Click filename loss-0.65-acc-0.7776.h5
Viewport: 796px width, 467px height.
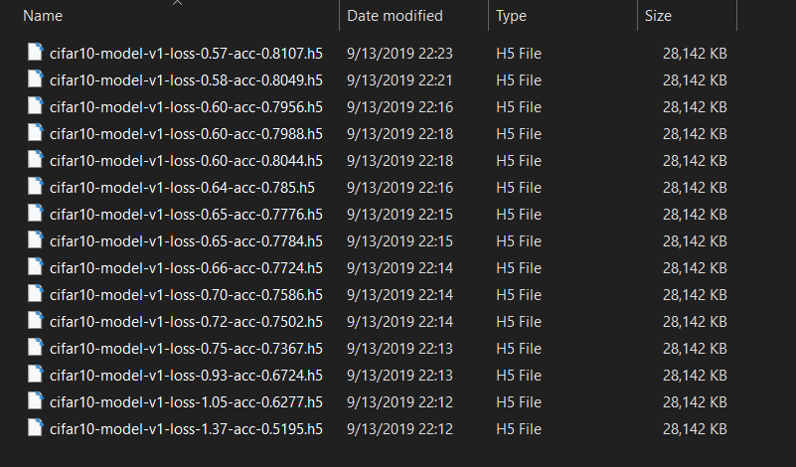(x=186, y=215)
